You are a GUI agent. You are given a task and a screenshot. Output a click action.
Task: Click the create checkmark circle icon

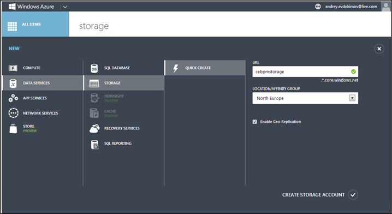click(353, 195)
